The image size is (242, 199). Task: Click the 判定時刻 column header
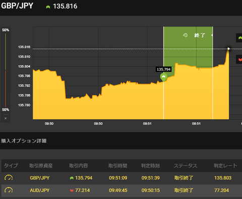(150, 166)
